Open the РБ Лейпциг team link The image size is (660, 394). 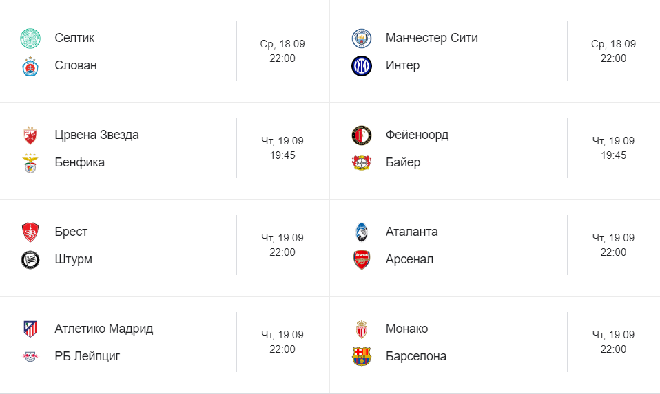point(87,357)
